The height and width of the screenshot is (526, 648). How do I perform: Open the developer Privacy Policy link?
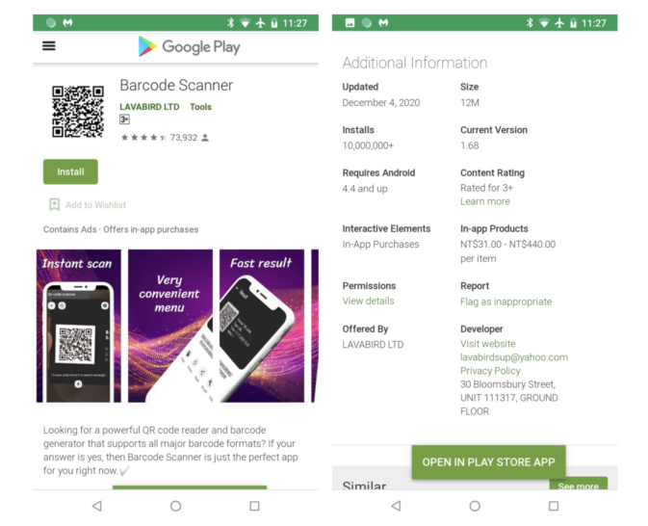pos(490,371)
